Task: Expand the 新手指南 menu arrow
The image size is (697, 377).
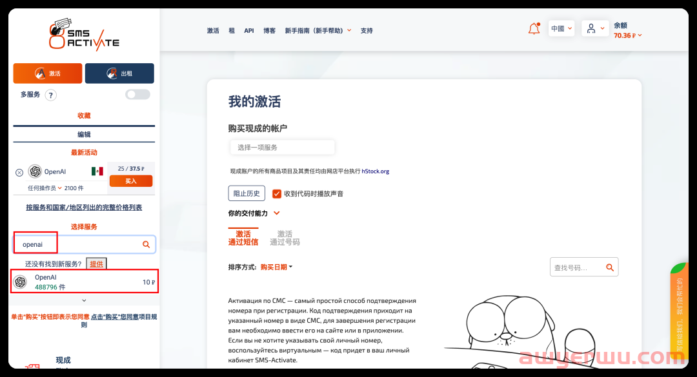Action: tap(349, 30)
